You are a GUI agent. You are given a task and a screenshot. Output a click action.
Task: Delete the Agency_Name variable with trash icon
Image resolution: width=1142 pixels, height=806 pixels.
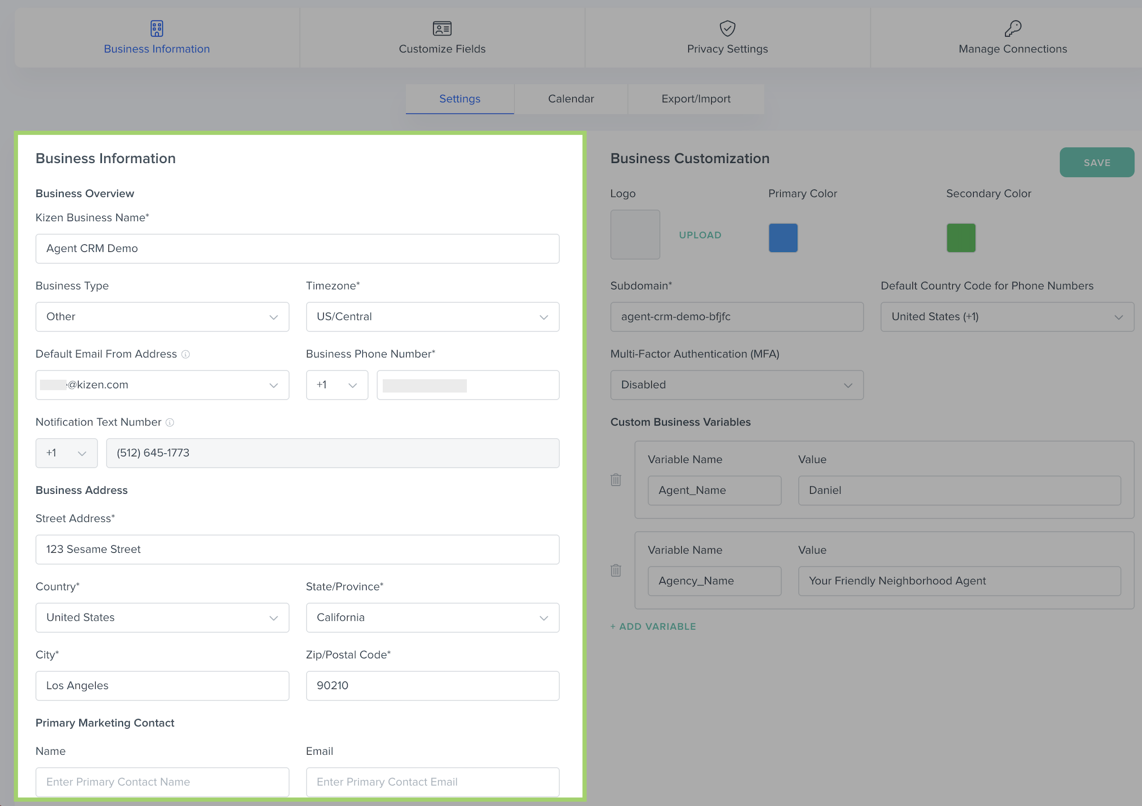(616, 570)
